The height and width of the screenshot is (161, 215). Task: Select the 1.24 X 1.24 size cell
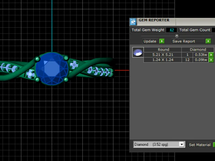click(163, 60)
